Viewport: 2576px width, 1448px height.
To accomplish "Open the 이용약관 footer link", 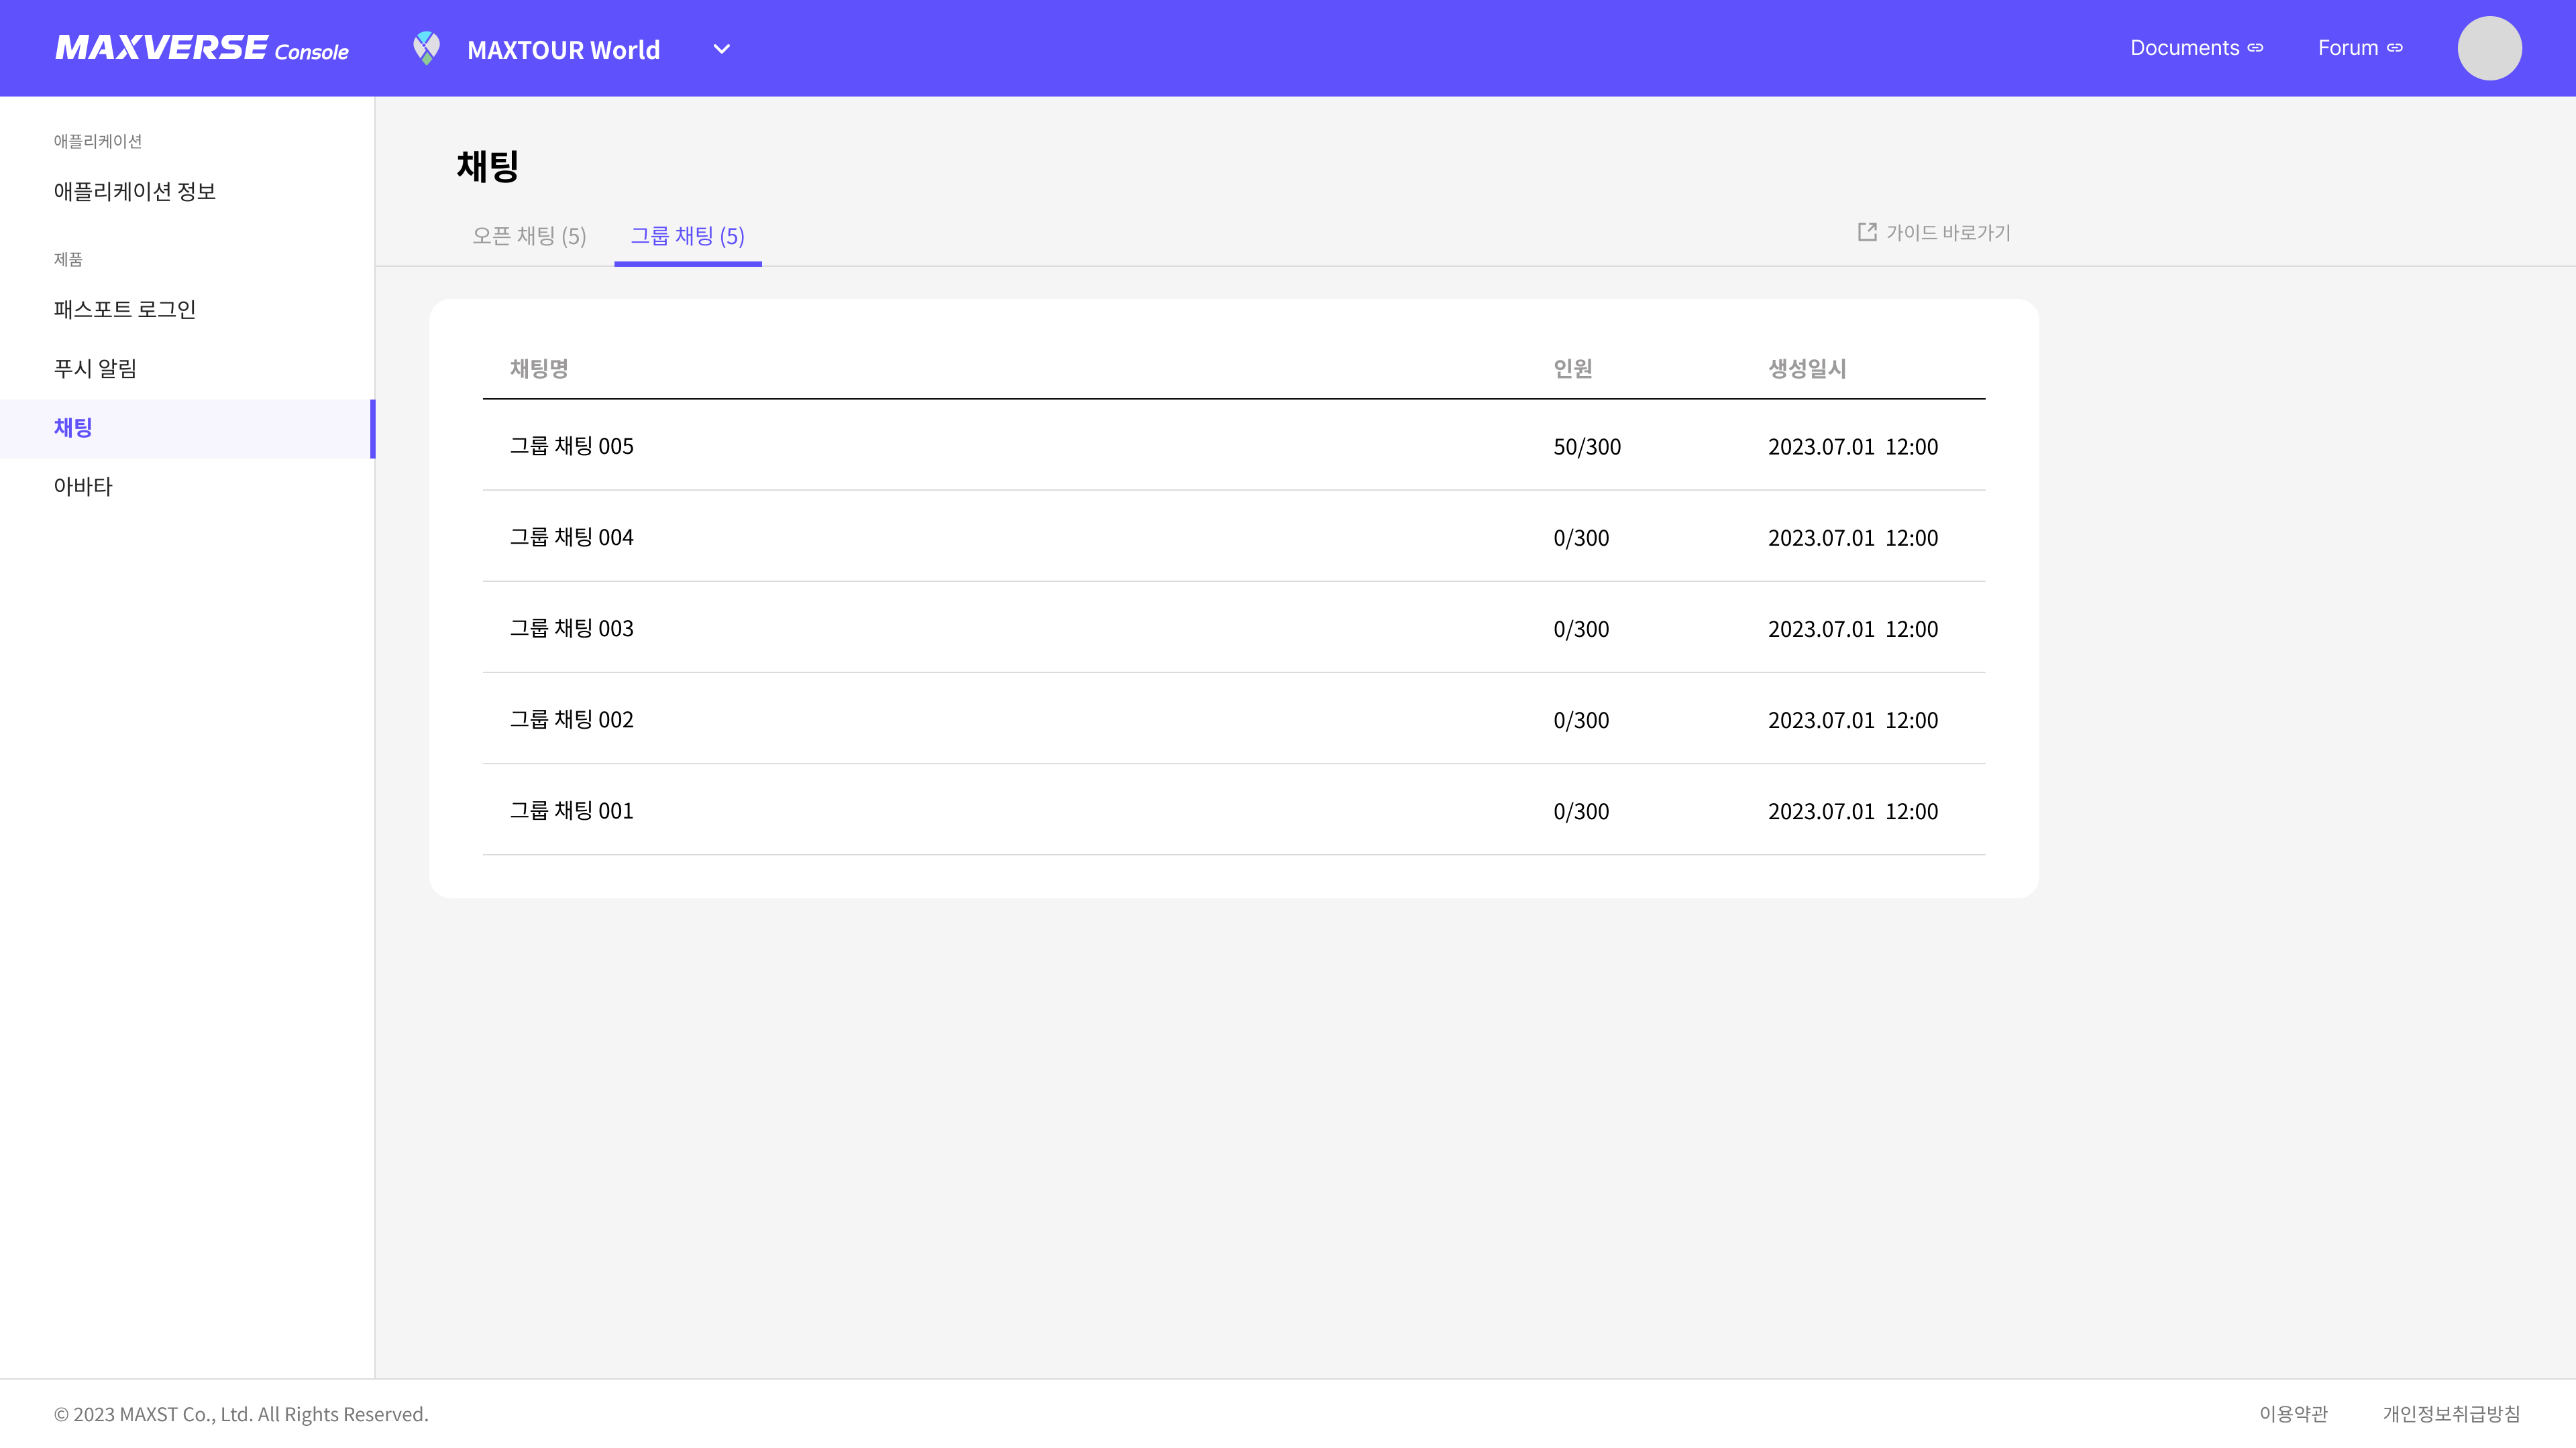I will pos(2293,1413).
